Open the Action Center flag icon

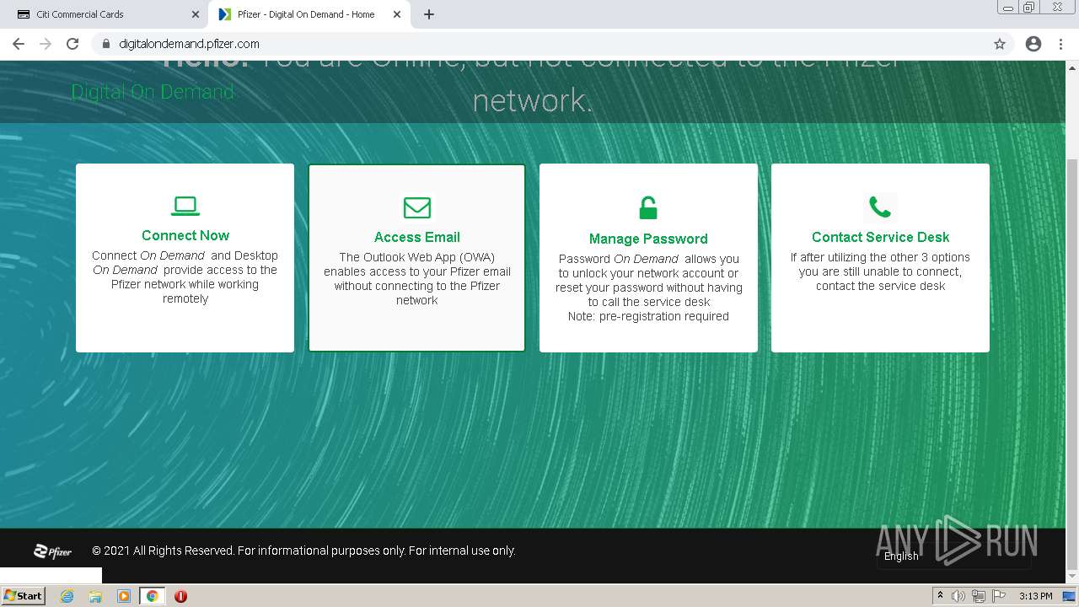click(x=999, y=596)
